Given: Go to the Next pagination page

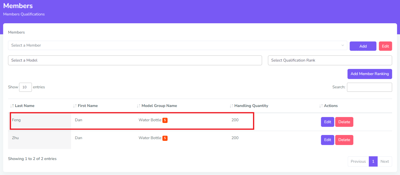Looking at the screenshot, I should pyautogui.click(x=384, y=161).
